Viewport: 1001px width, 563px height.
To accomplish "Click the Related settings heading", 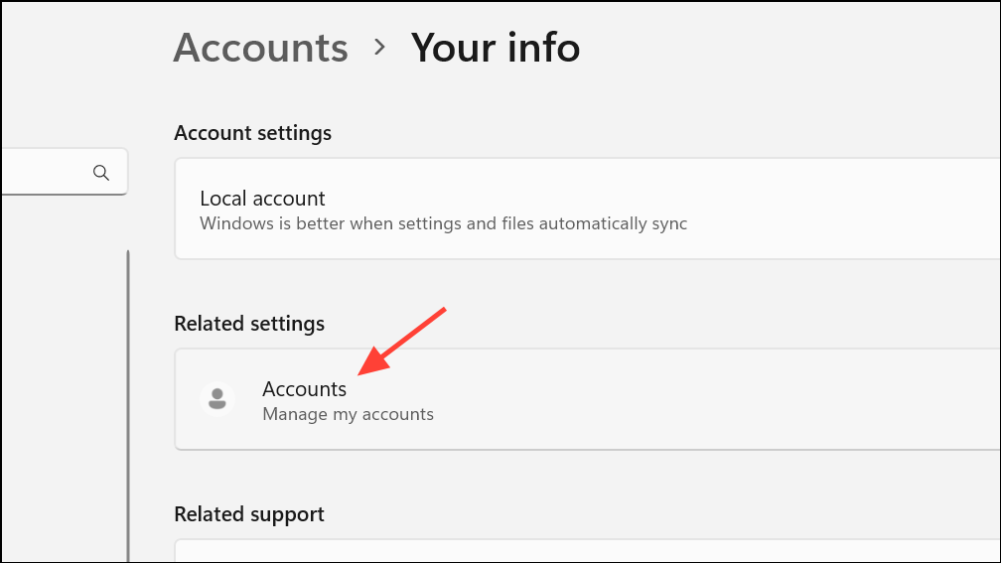I will (x=248, y=324).
